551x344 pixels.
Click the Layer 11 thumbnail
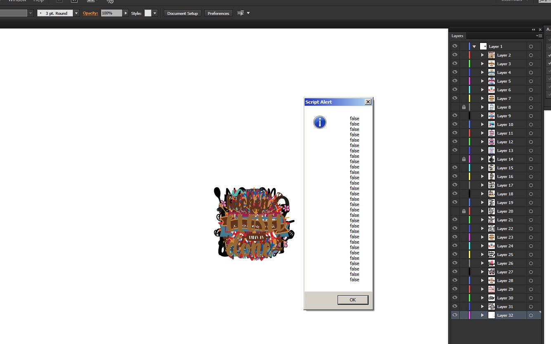[x=492, y=133]
